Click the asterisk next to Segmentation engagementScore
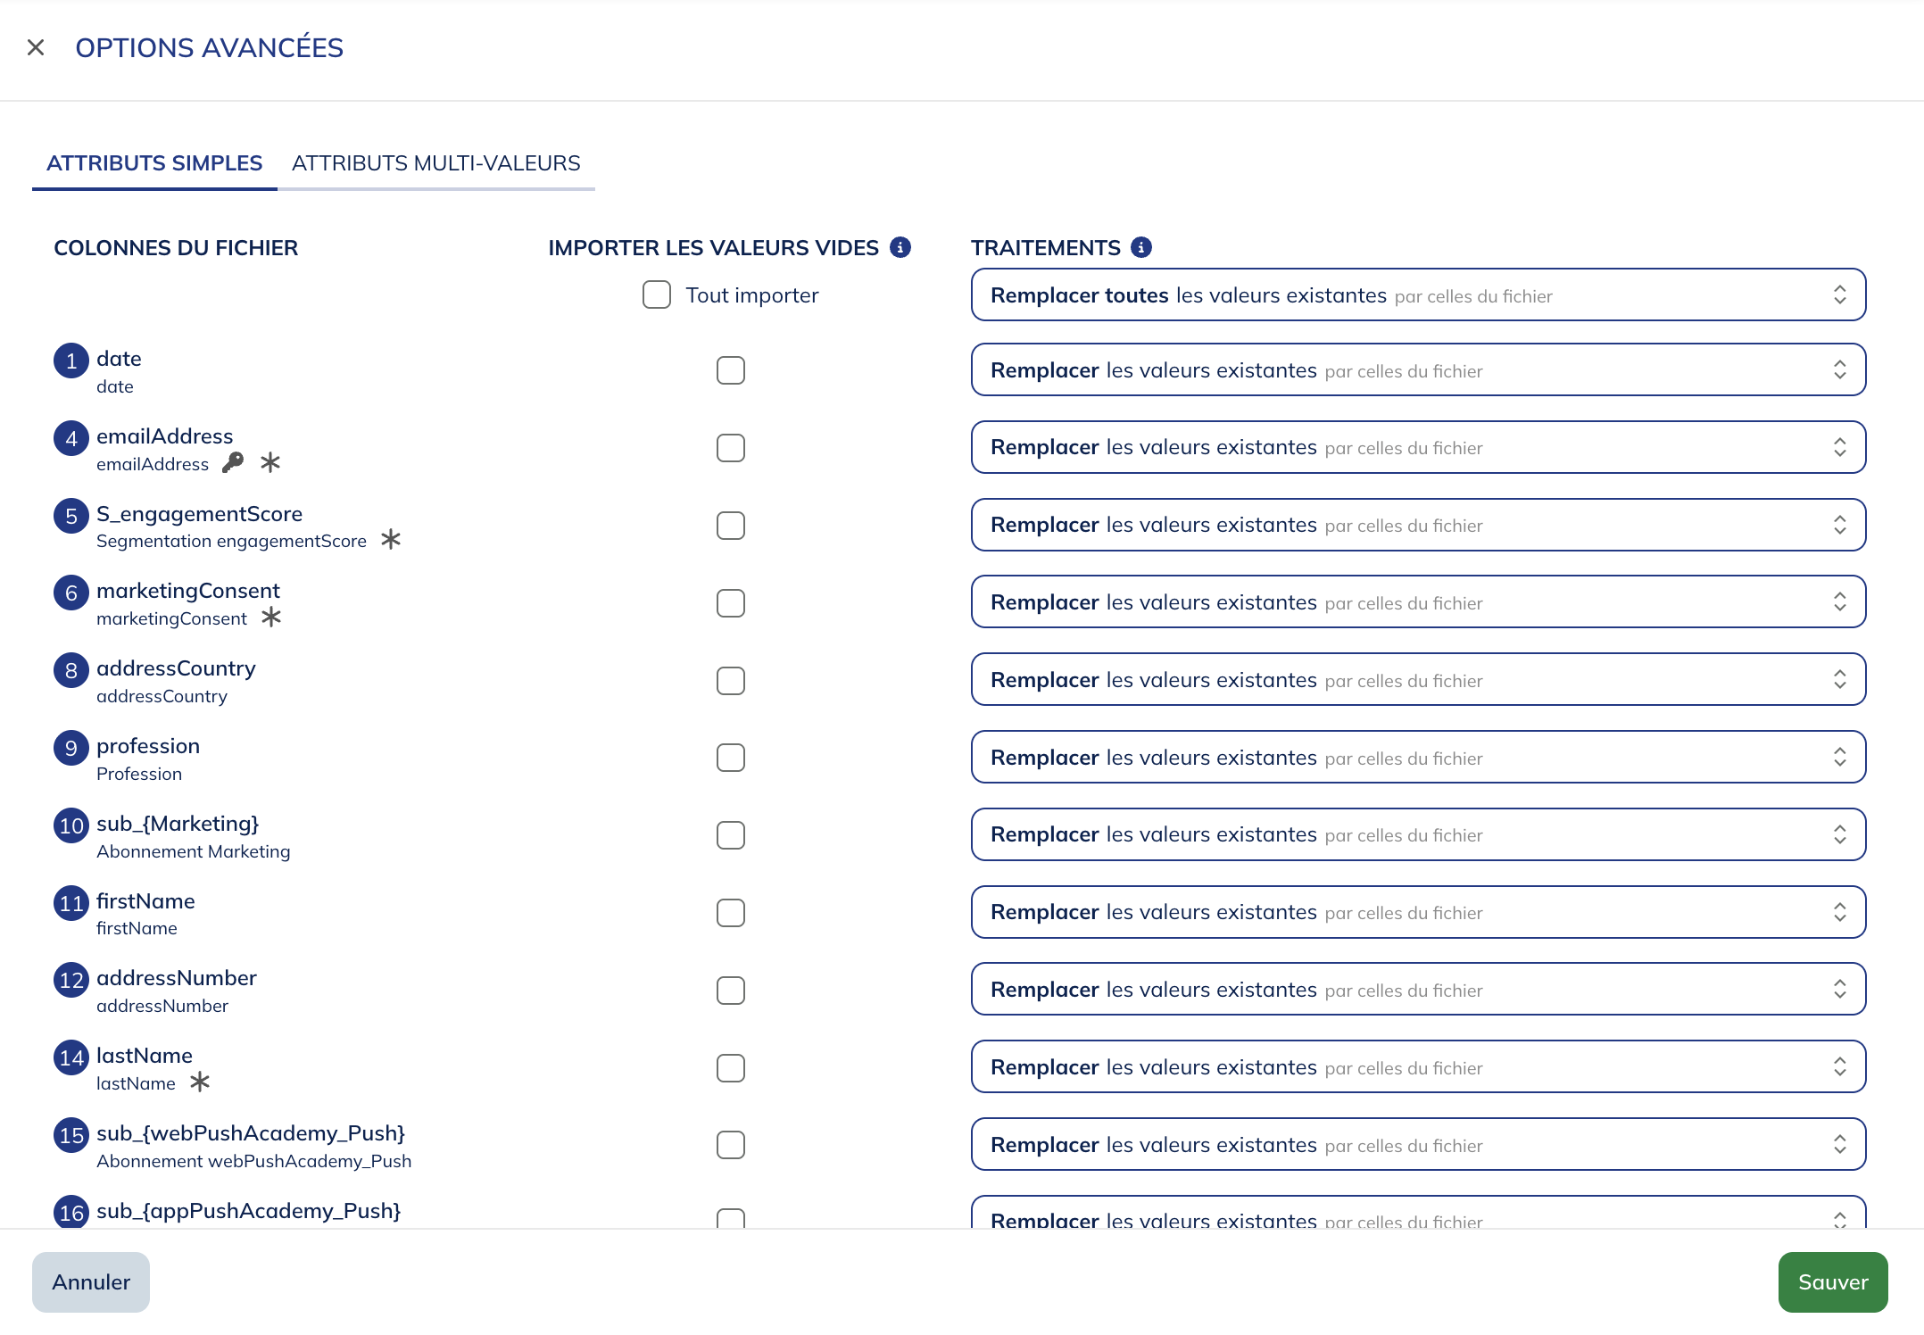This screenshot has height=1335, width=1924. [391, 539]
